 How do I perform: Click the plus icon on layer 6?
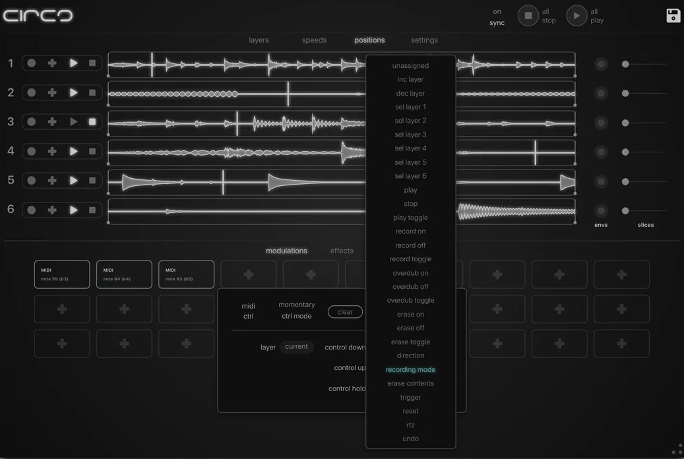pyautogui.click(x=52, y=210)
